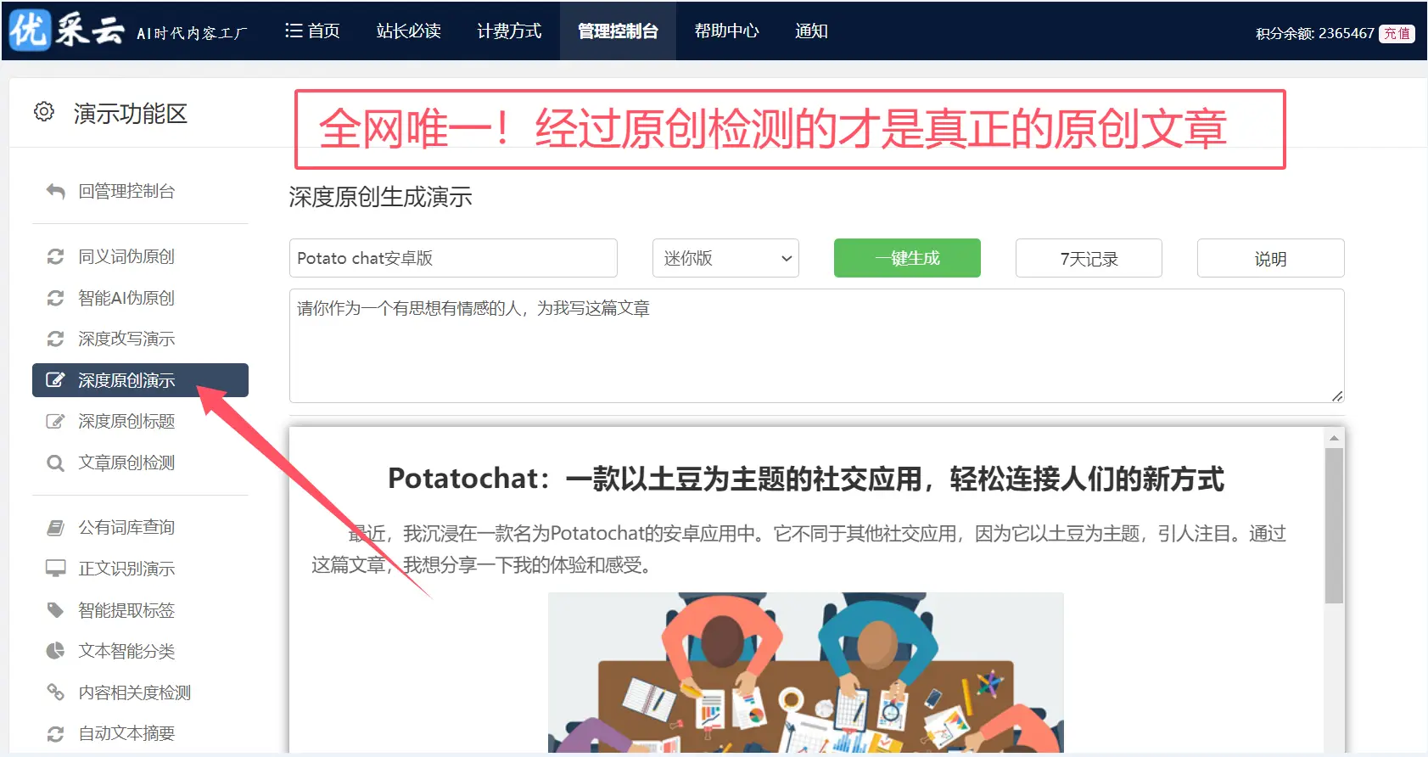This screenshot has height=757, width=1428.
Task: Click the monitor icon next to 正文识别演示
Action: coord(55,569)
